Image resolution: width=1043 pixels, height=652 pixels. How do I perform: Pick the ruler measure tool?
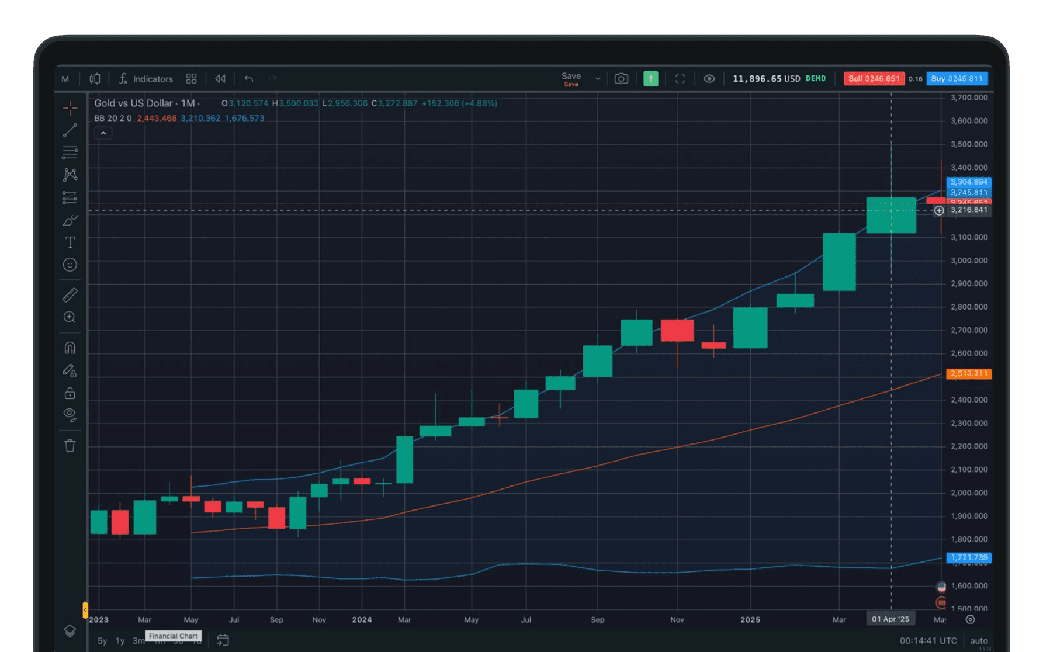70,295
